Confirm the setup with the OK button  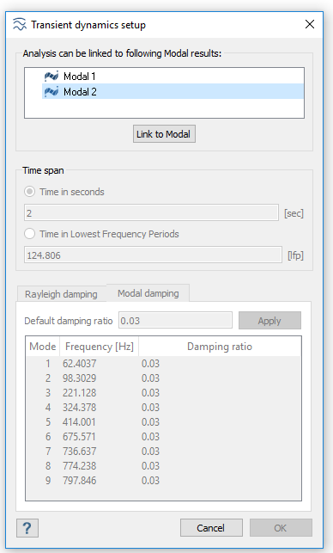point(281,528)
